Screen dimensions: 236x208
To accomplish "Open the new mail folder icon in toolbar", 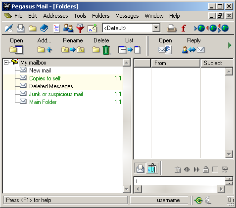I will pos(21,28).
